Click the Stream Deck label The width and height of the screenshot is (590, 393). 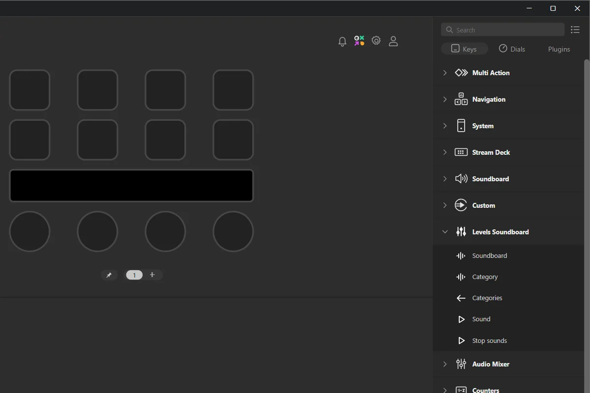coord(491,152)
